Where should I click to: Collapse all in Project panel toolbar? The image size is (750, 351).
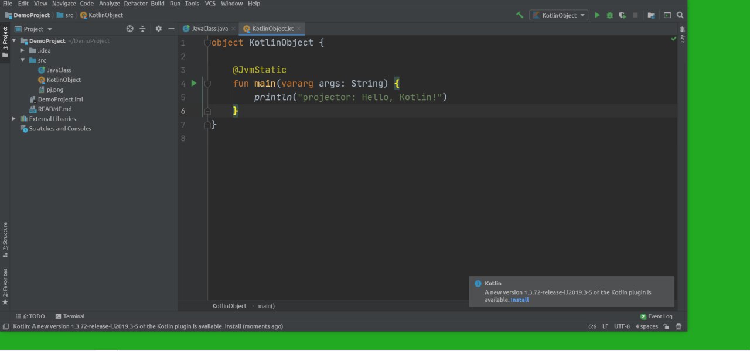(142, 29)
